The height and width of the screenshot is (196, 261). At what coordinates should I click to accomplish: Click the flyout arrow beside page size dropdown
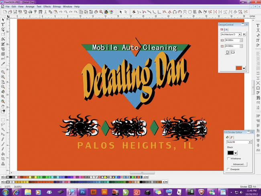[x=244, y=34]
